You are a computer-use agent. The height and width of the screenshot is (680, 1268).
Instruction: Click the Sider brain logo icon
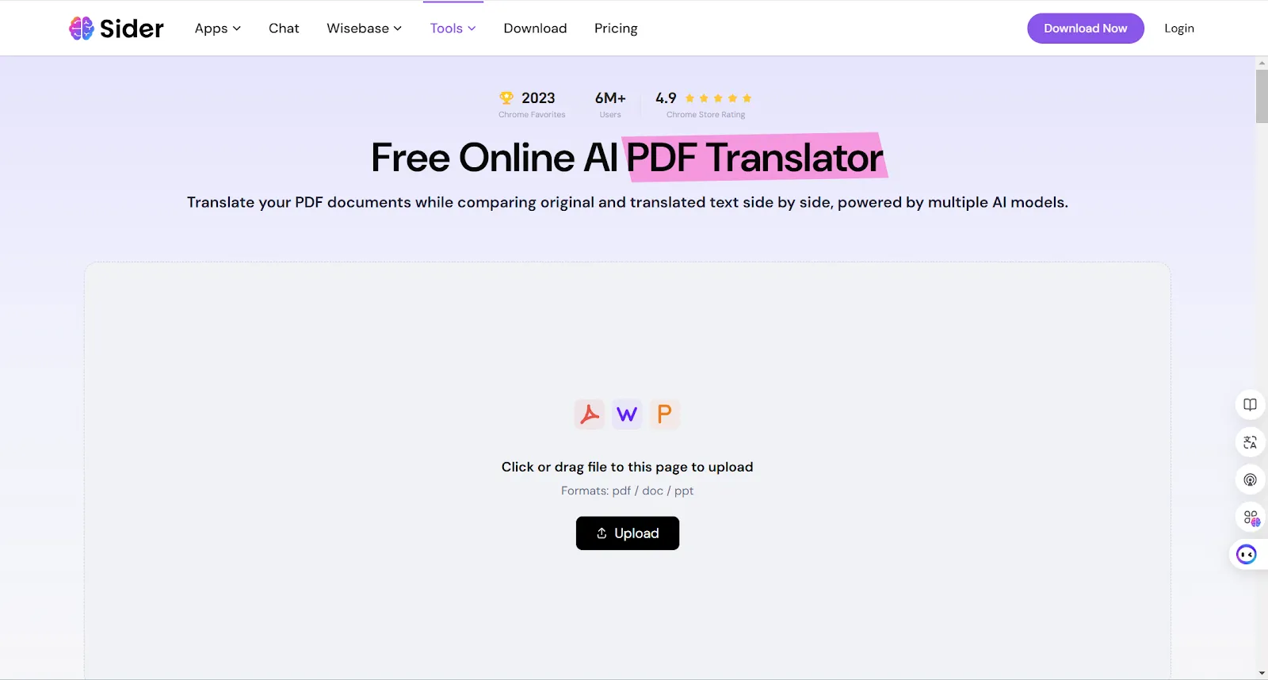click(x=81, y=29)
